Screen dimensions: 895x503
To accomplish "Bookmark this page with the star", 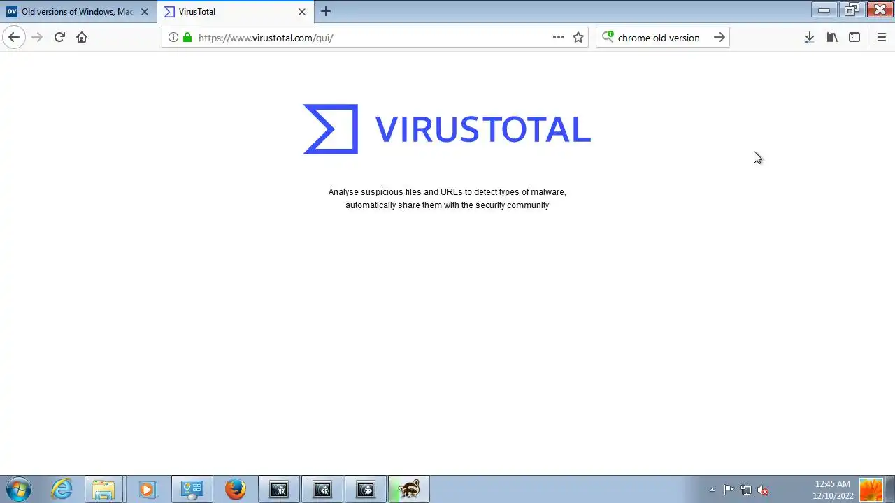I will point(578,37).
